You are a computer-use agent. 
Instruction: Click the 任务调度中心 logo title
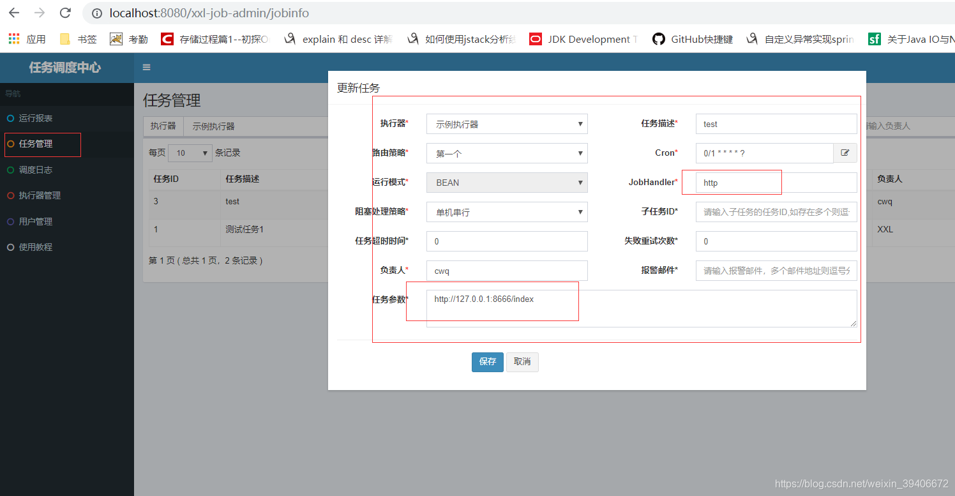point(65,68)
